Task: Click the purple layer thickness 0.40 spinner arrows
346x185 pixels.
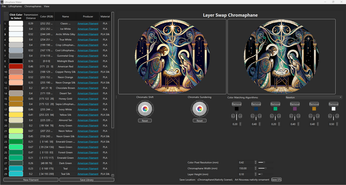Action: click(x=298, y=124)
